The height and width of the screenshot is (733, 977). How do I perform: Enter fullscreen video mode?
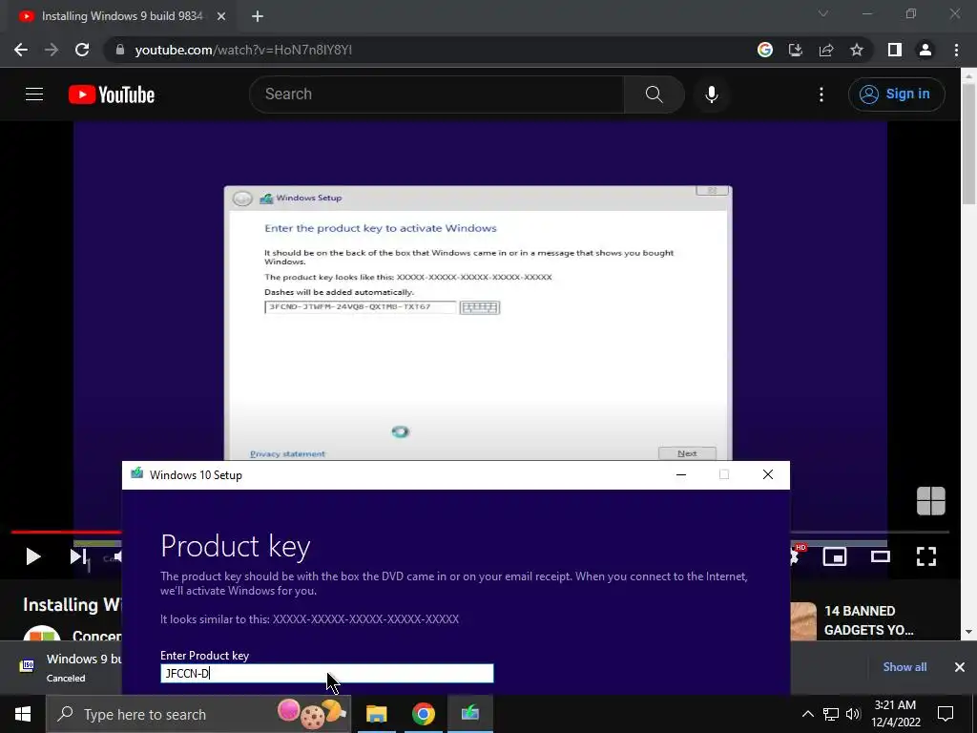pyautogui.click(x=926, y=556)
